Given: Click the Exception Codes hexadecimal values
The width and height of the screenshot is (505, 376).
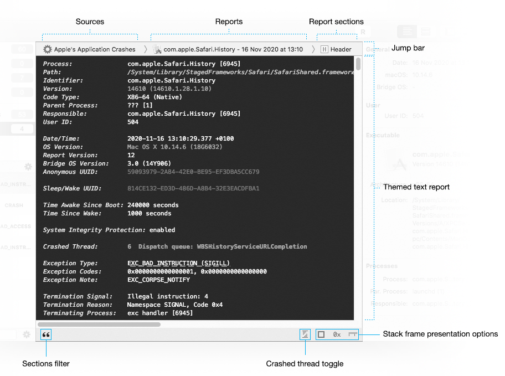Looking at the screenshot, I should click(x=197, y=271).
